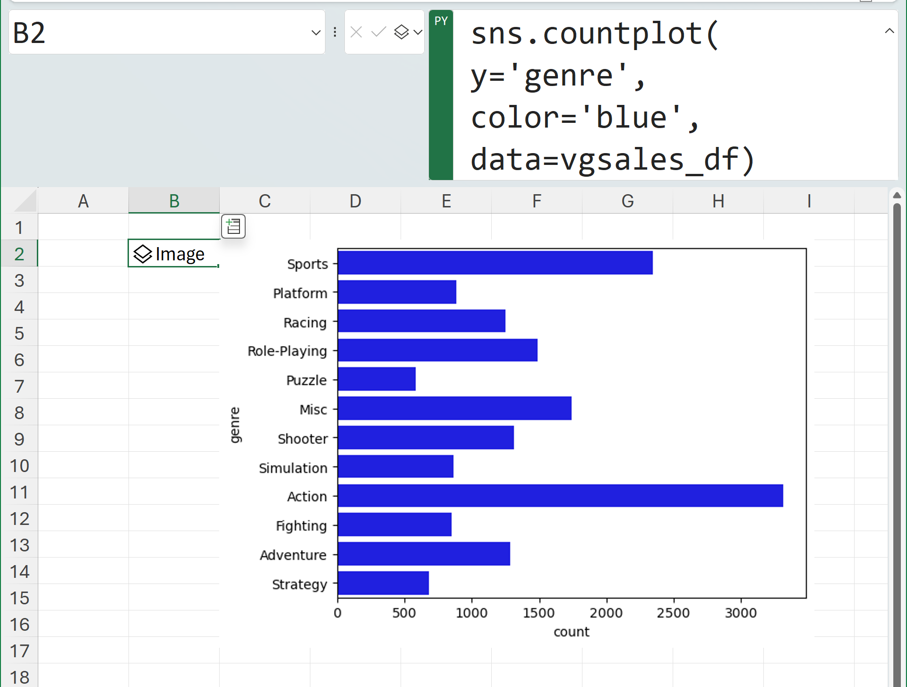This screenshot has height=687, width=907.
Task: Select row 2 header
Action: (x=19, y=254)
